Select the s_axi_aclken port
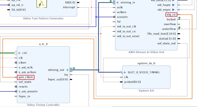 (27, 72)
